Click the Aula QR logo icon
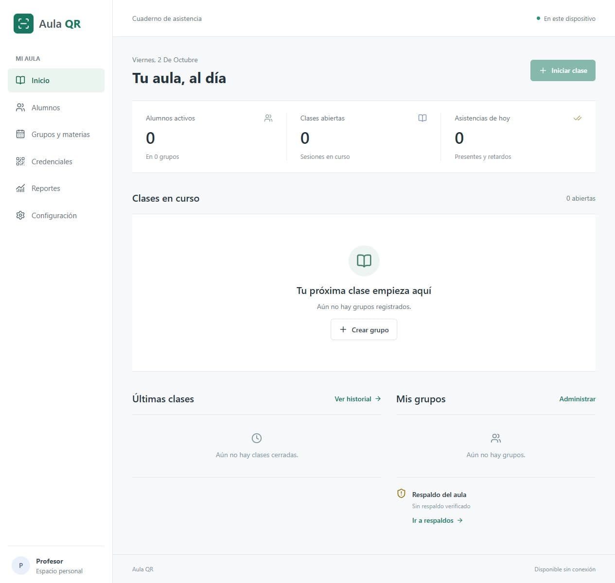615x583 pixels. [23, 23]
